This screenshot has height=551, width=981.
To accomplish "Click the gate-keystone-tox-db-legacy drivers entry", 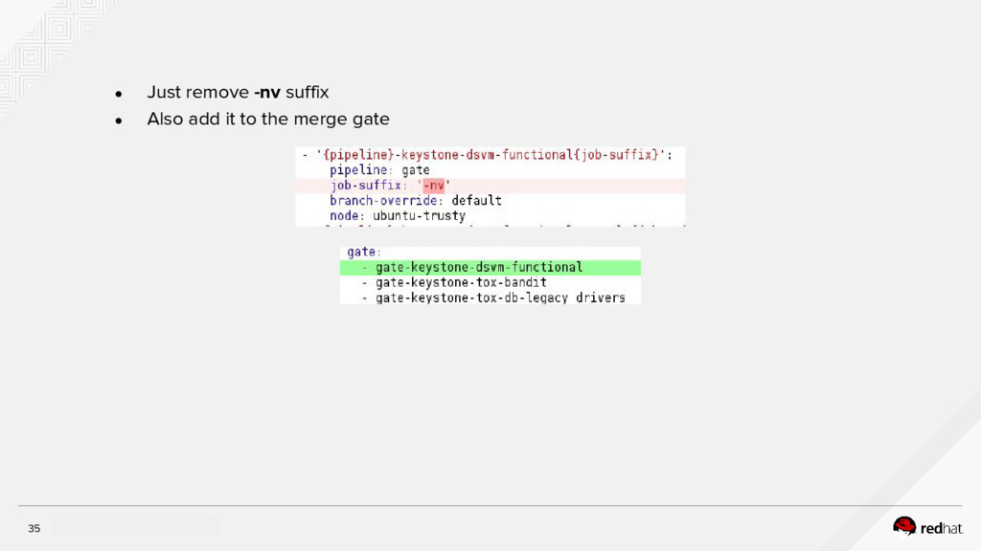I will point(499,298).
